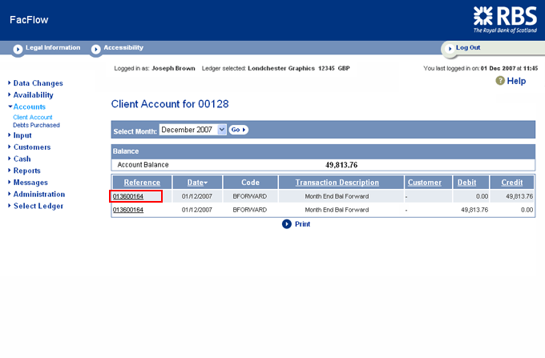Sort table by Date column header
This screenshot has height=358, width=545.
coord(196,183)
